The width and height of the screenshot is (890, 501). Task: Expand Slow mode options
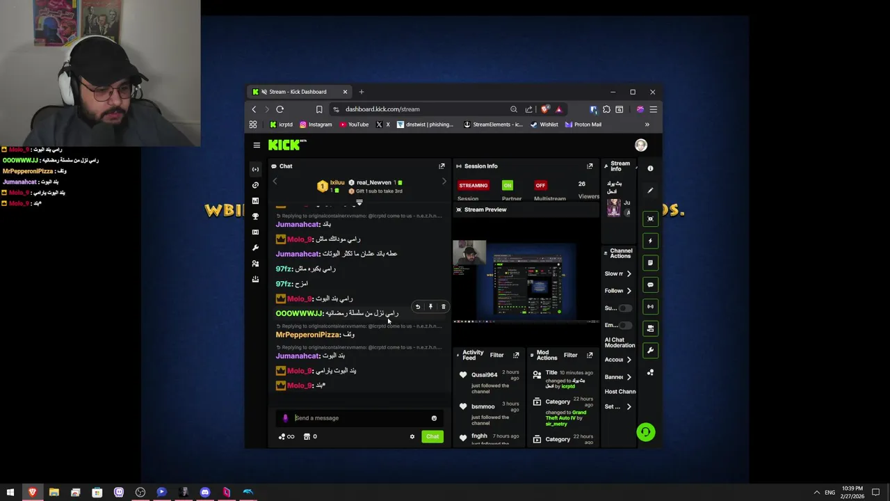point(629,273)
